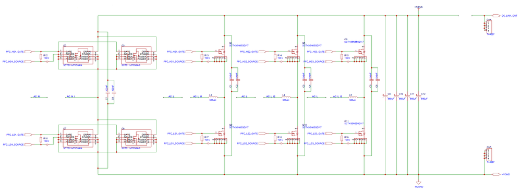The width and height of the screenshot is (521, 191).
Task: Select resistor R16 10k symbol
Action: pyautogui.click(x=41, y=139)
